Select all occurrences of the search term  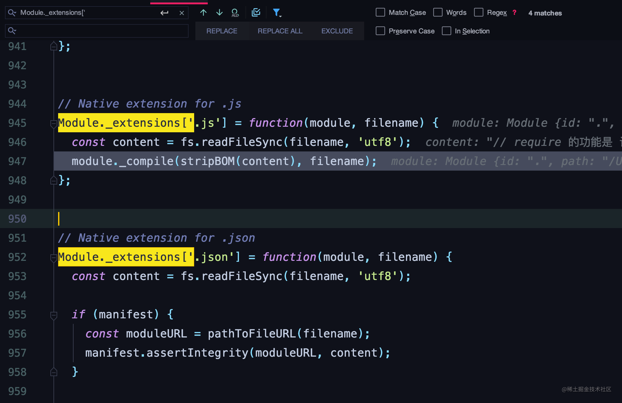(235, 13)
